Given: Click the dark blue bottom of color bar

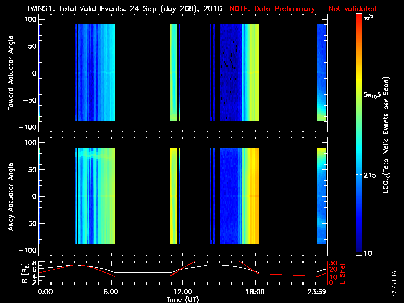Looking at the screenshot, I should point(359,250).
